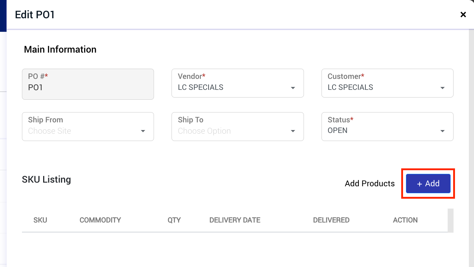Open Ship To via Choose Option placeholder
Image resolution: width=474 pixels, height=267 pixels.
(x=204, y=131)
